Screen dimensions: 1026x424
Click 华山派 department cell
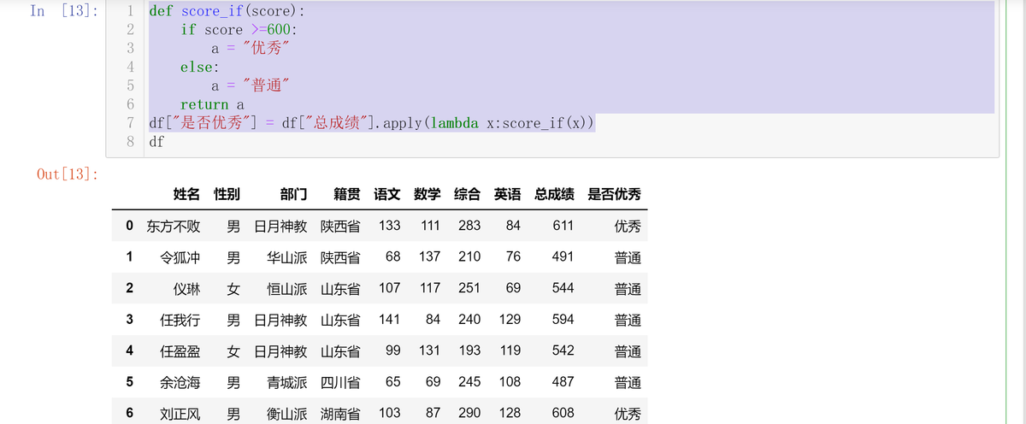tap(286, 257)
